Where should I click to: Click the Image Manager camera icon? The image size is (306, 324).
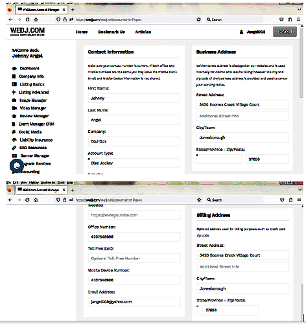14,100
